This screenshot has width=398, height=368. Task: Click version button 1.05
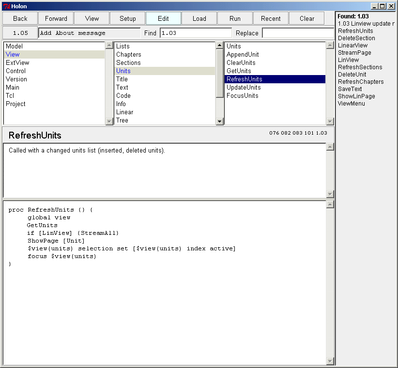click(x=20, y=33)
